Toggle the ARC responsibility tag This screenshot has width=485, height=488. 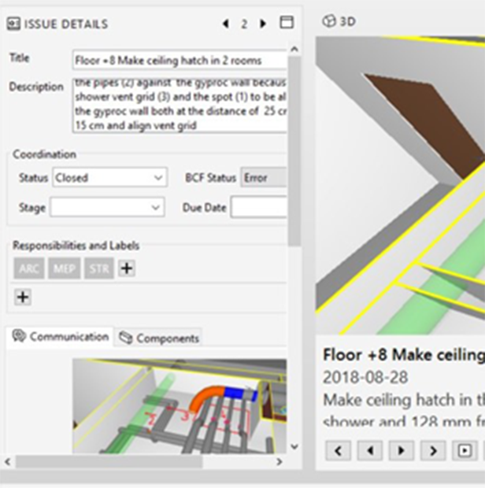point(29,268)
